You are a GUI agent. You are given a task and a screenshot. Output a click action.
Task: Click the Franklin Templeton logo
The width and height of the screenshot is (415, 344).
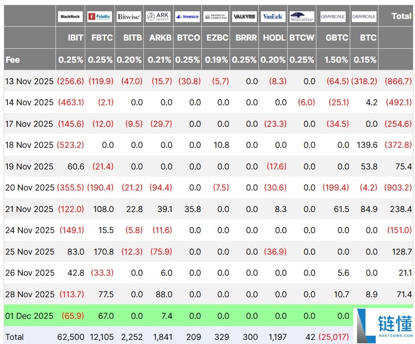[215, 16]
